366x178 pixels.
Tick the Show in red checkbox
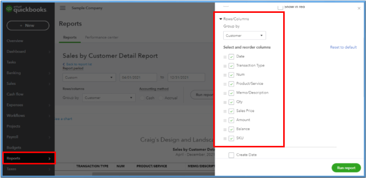coord(280,7)
